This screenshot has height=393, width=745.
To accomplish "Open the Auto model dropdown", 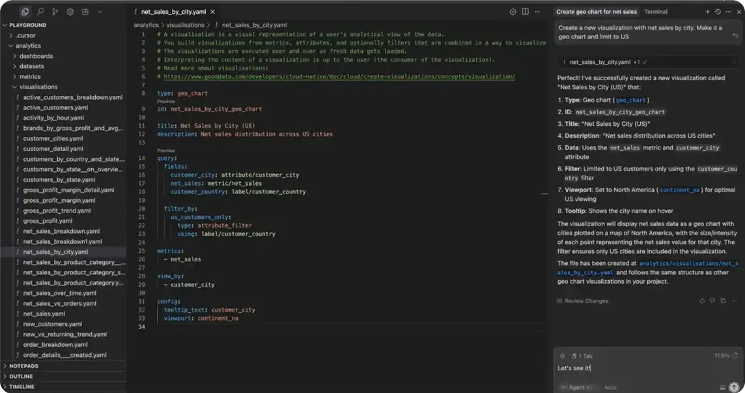I will click(x=610, y=387).
